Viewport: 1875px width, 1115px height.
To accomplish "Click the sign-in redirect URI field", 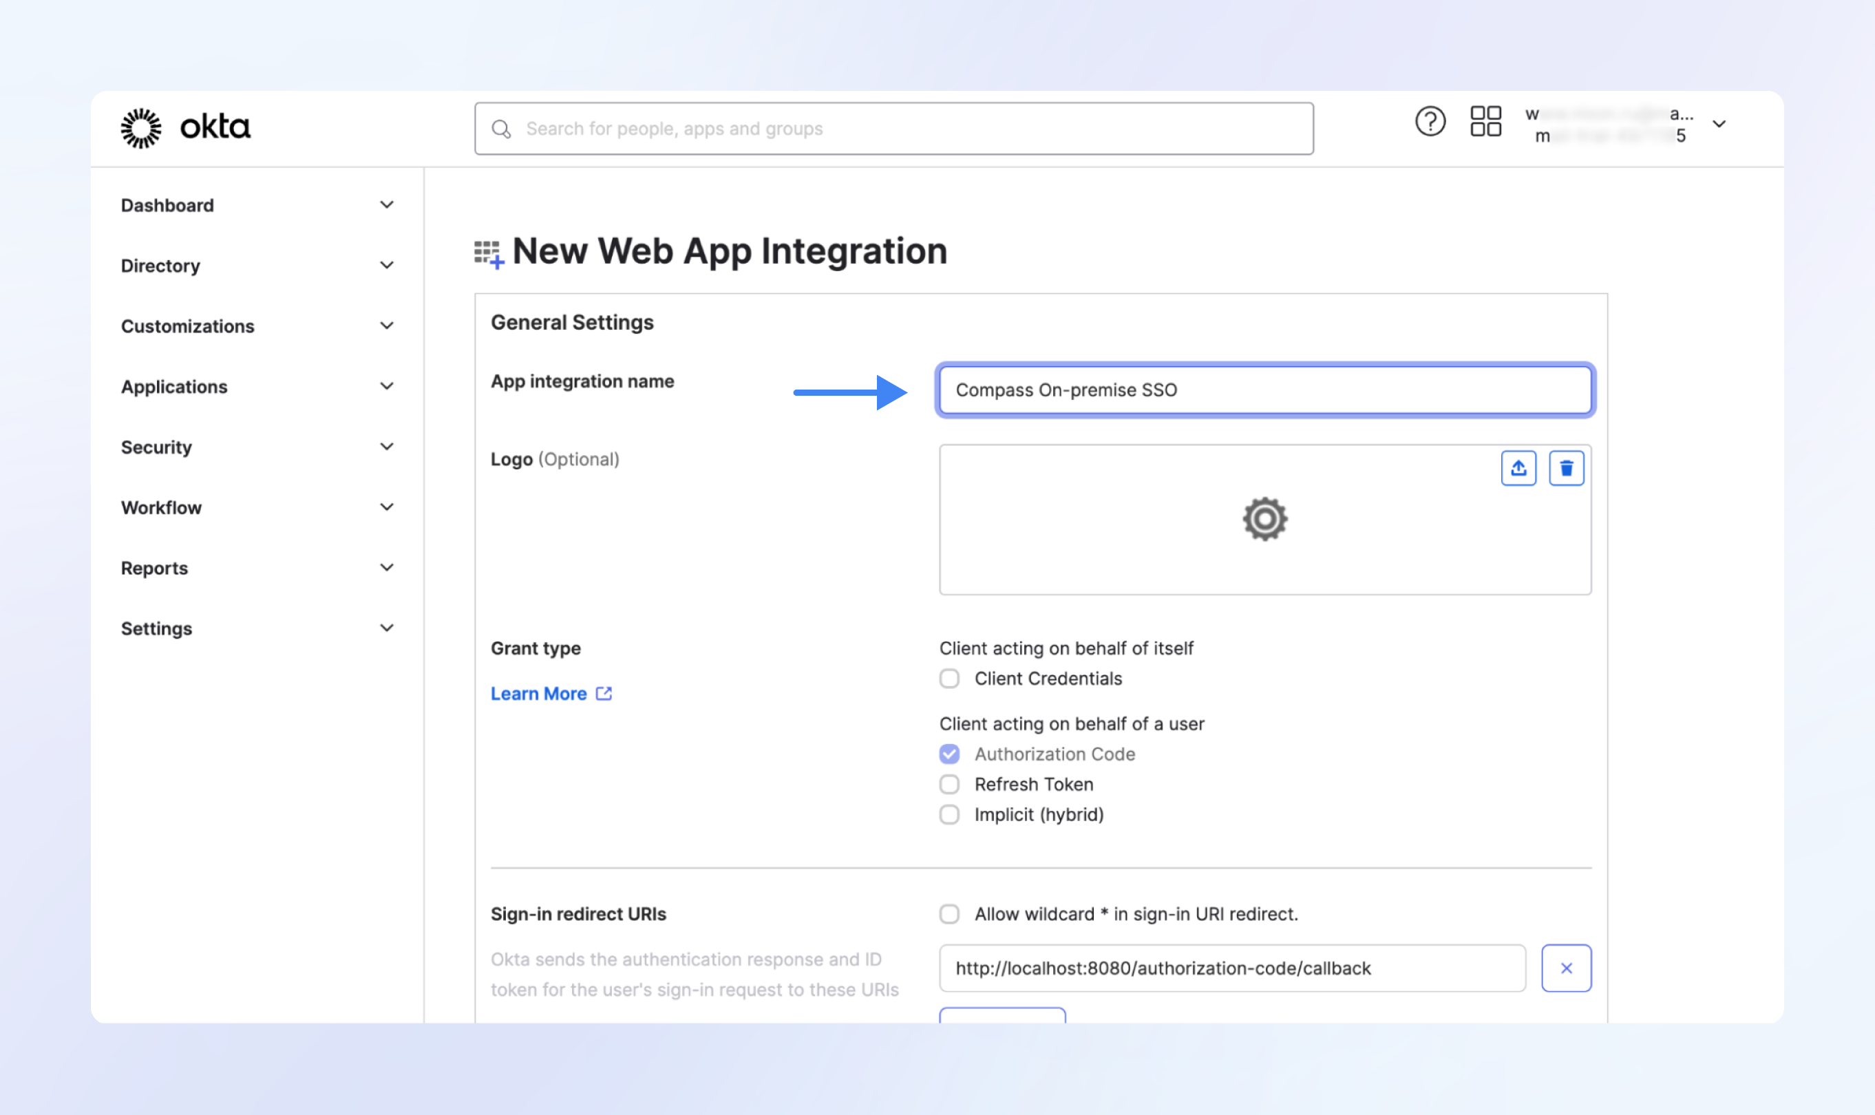I will (x=1232, y=968).
